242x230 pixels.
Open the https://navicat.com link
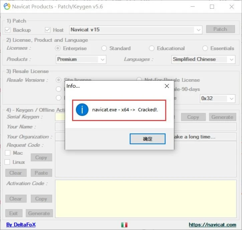(212, 225)
